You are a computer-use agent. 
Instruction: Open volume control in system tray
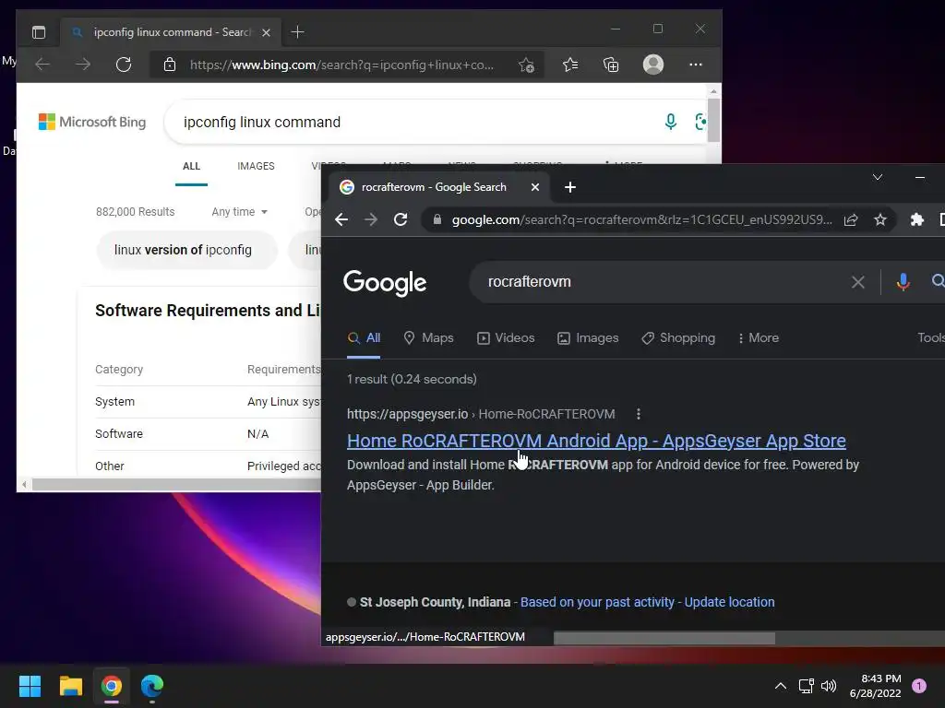[x=829, y=686]
